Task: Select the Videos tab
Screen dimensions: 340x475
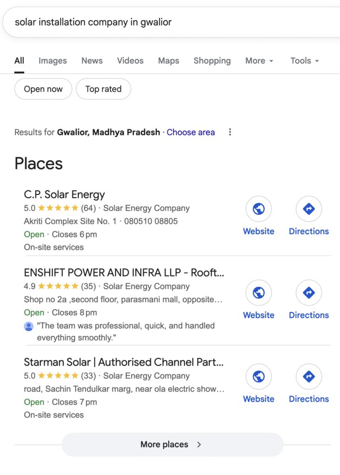Action: coord(130,61)
